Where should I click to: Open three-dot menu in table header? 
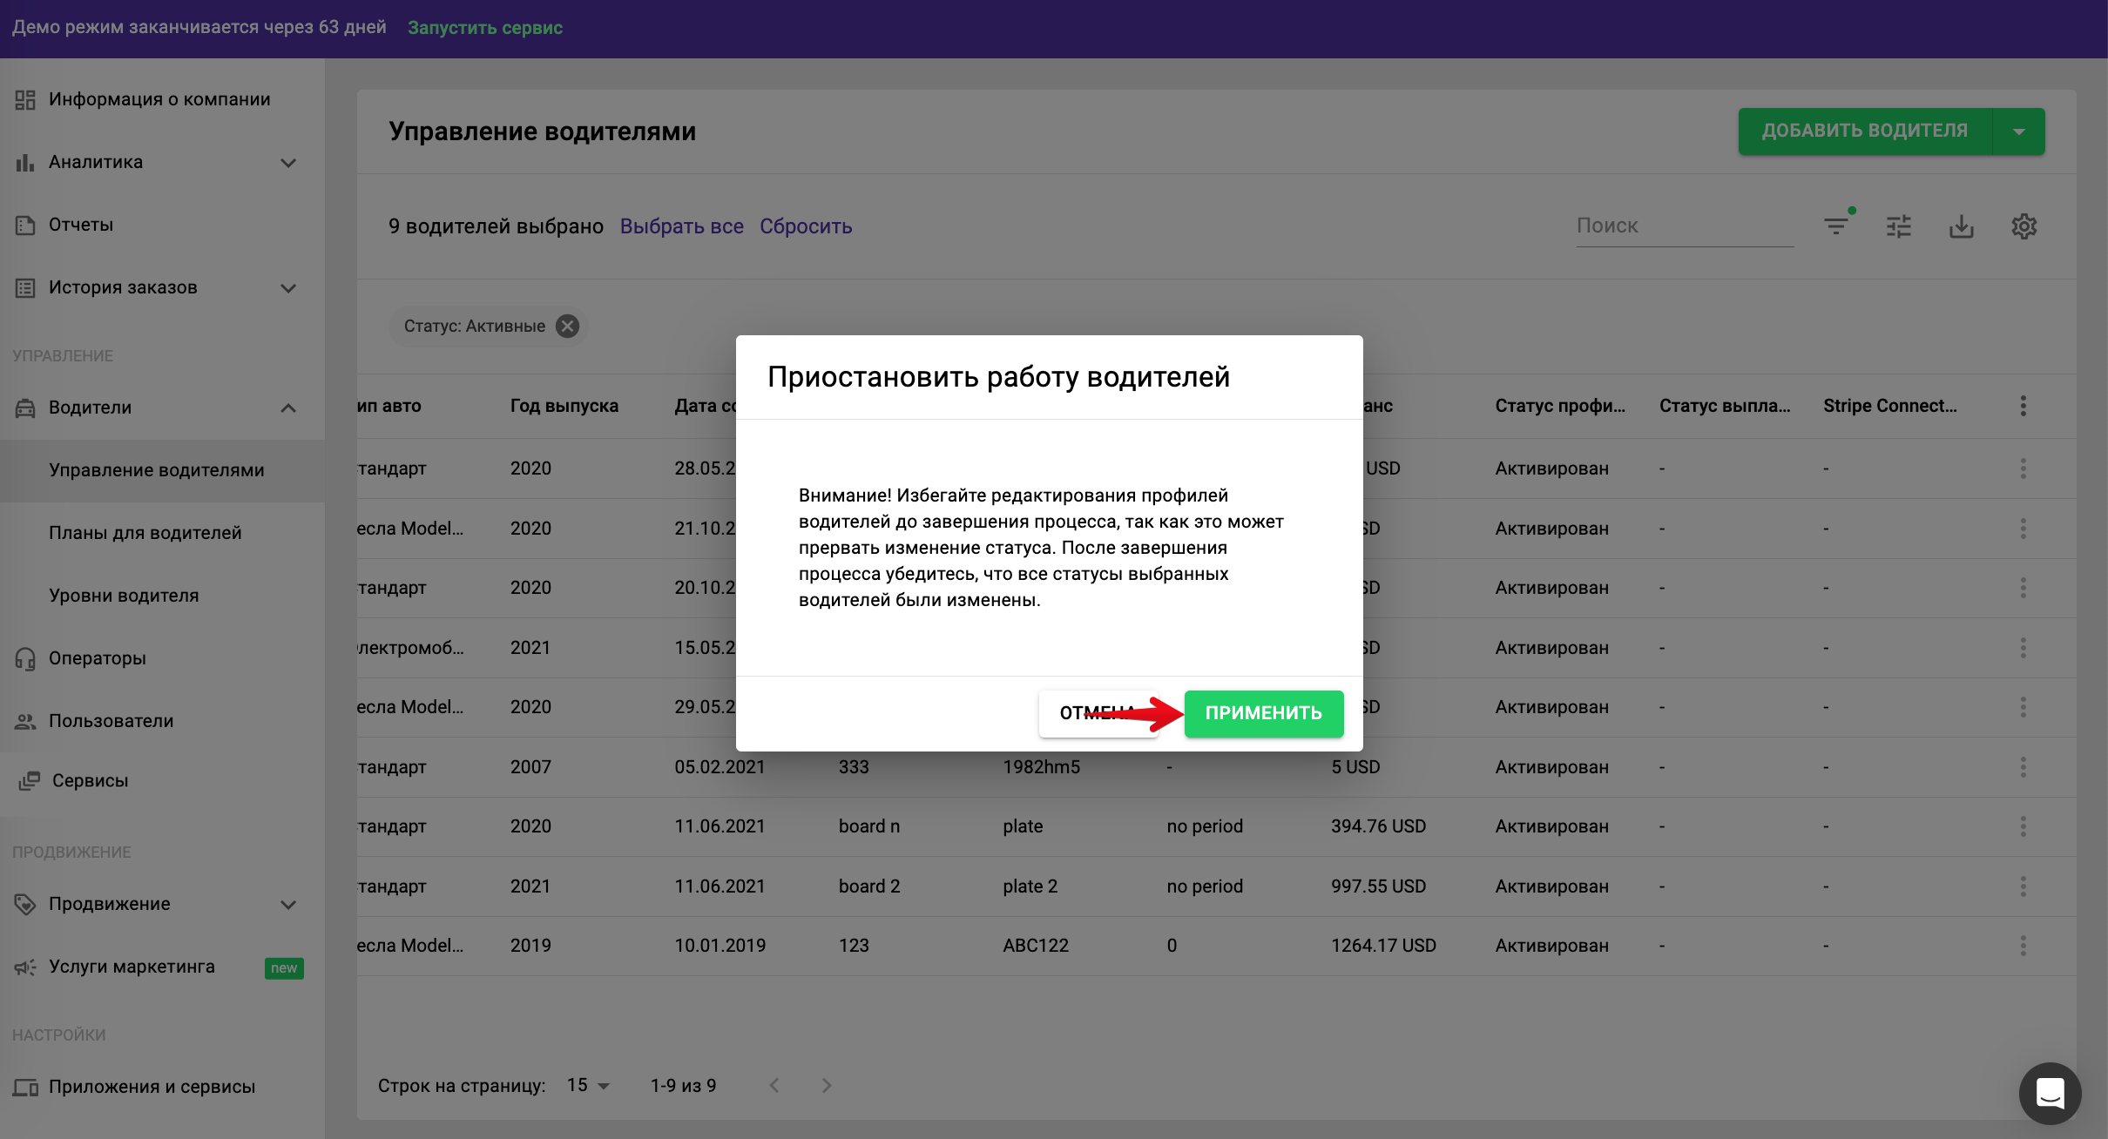pyautogui.click(x=2023, y=406)
